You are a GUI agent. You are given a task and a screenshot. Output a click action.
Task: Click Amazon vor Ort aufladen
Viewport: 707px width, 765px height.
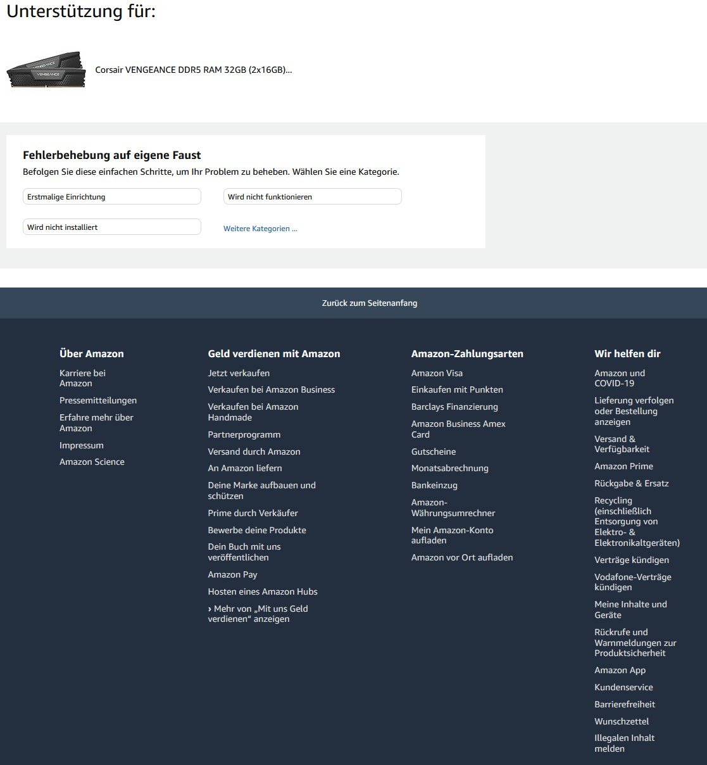pos(462,557)
